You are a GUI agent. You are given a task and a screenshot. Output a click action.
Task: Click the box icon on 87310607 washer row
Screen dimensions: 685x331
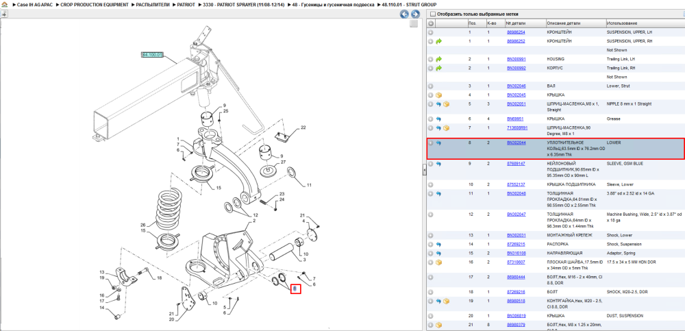[439, 262]
